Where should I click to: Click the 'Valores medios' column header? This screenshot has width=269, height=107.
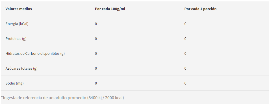[19, 9]
